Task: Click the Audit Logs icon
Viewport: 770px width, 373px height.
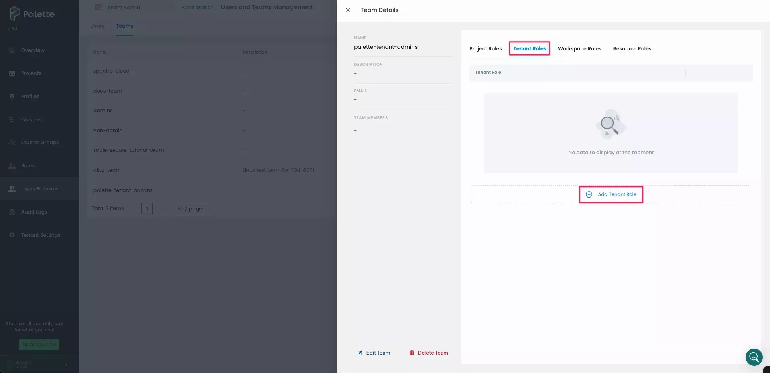Action: pos(12,212)
